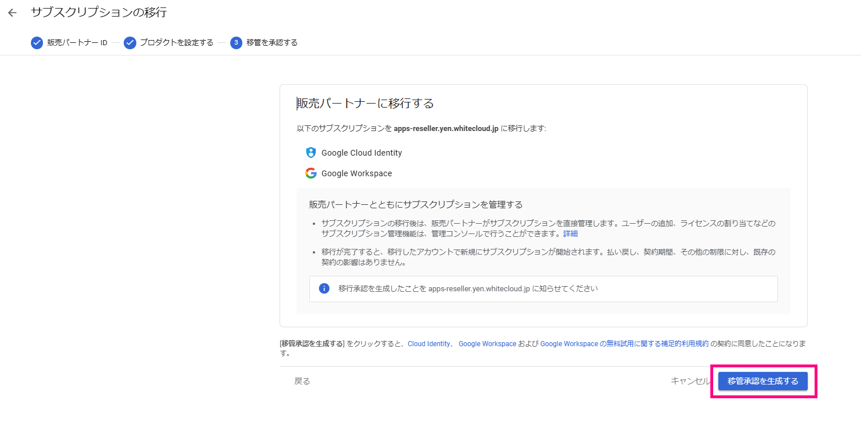
Task: Click the 移行承認を生成したことを notice message
Action: tap(468, 288)
